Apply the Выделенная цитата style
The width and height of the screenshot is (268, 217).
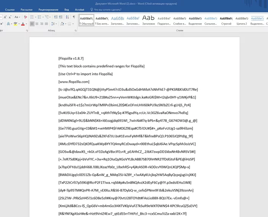[x=257, y=20]
